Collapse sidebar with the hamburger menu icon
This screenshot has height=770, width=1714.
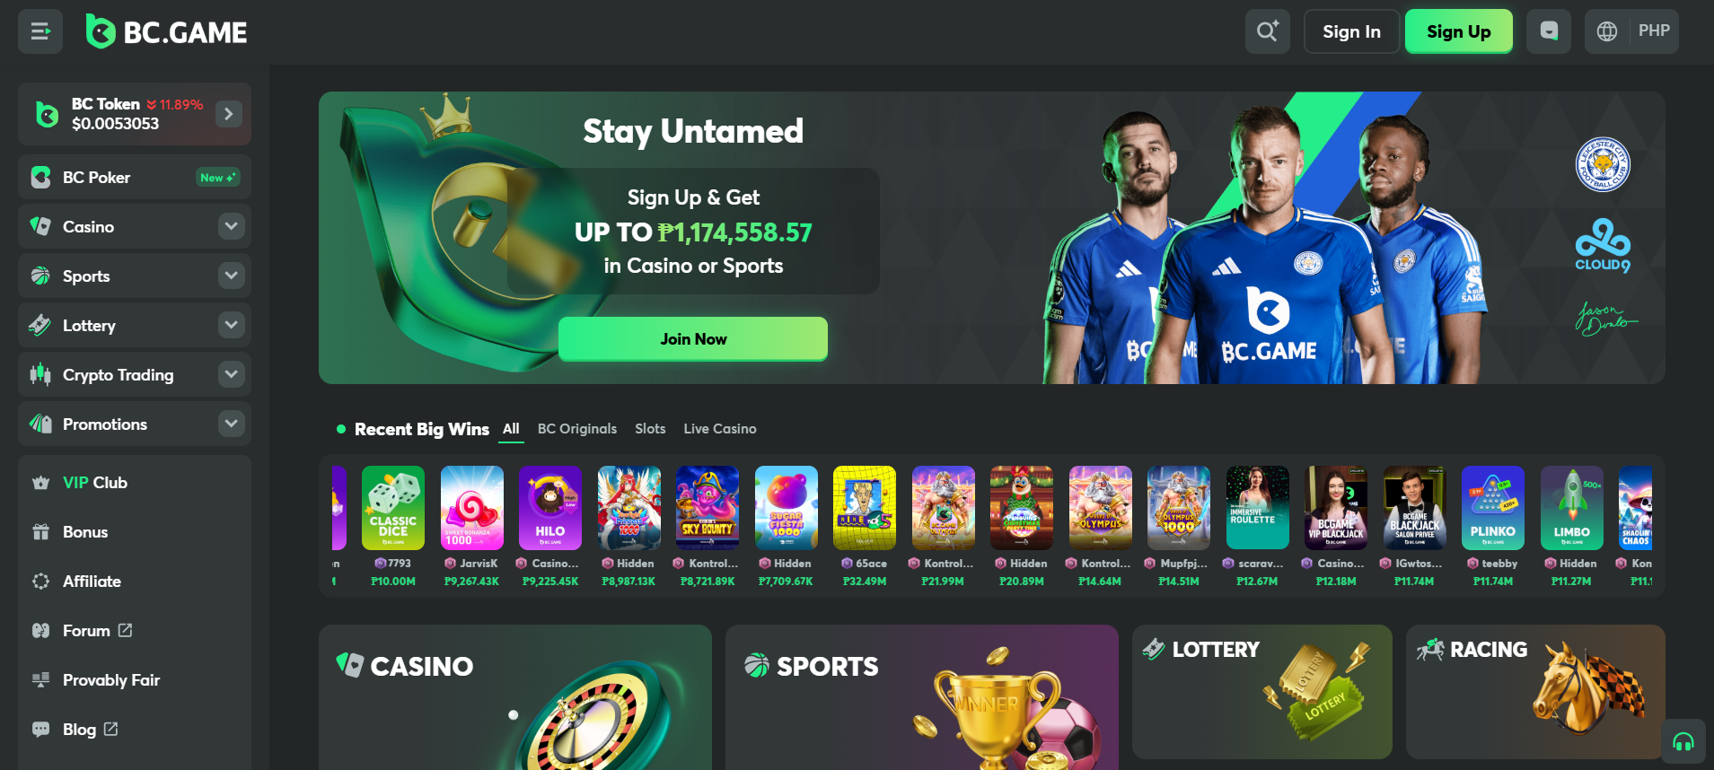[40, 31]
